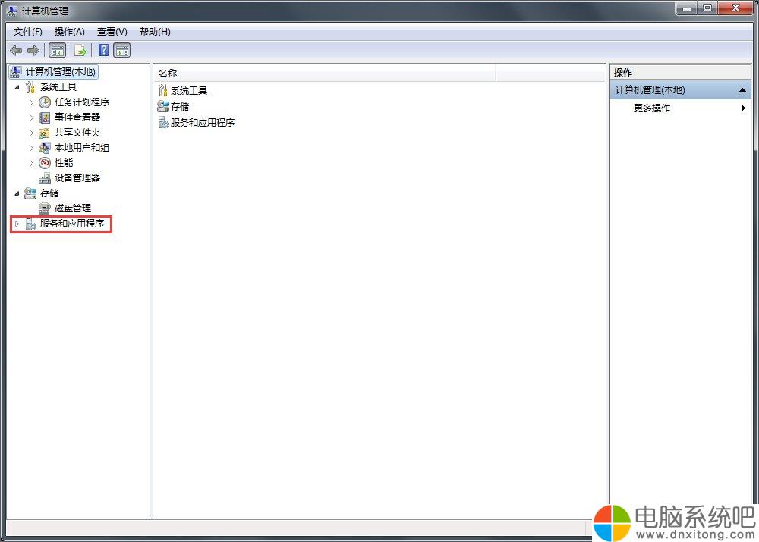Toggle the show/hide console tree toolbar button
The image size is (759, 542).
pyautogui.click(x=57, y=51)
